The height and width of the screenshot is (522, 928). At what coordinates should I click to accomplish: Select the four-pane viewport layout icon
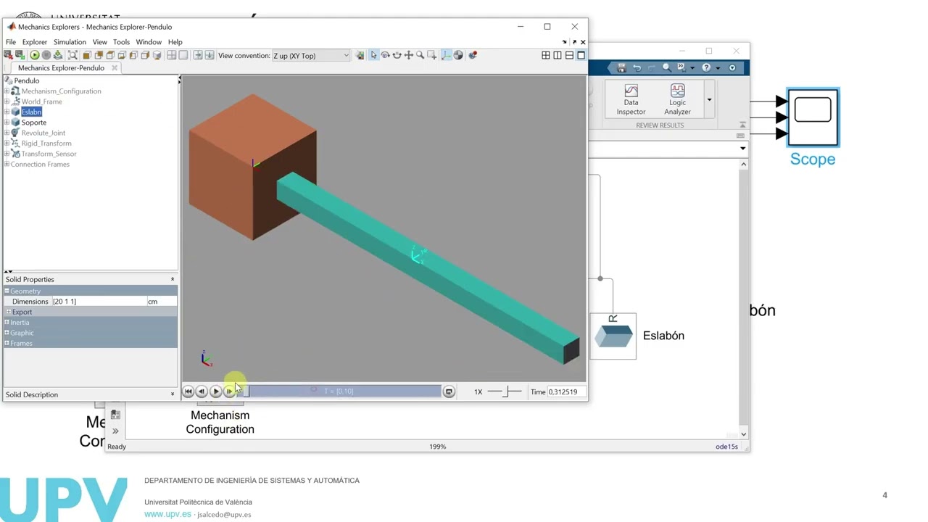point(546,55)
